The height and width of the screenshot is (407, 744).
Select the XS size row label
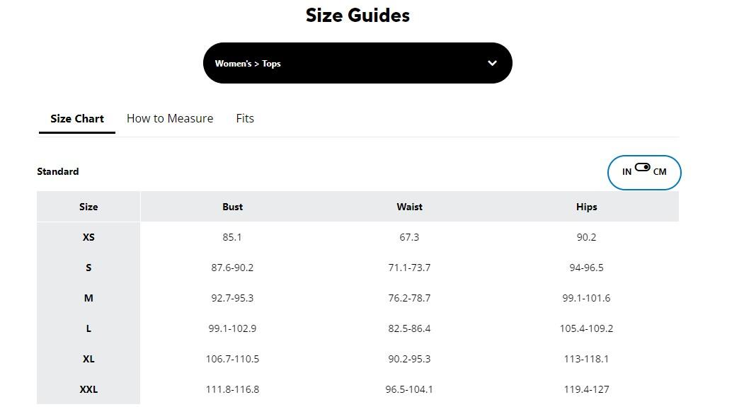click(88, 237)
